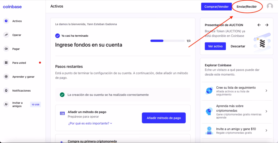Open Aprender y ganar in the sidebar
This screenshot has height=143, width=278.
pos(23,77)
